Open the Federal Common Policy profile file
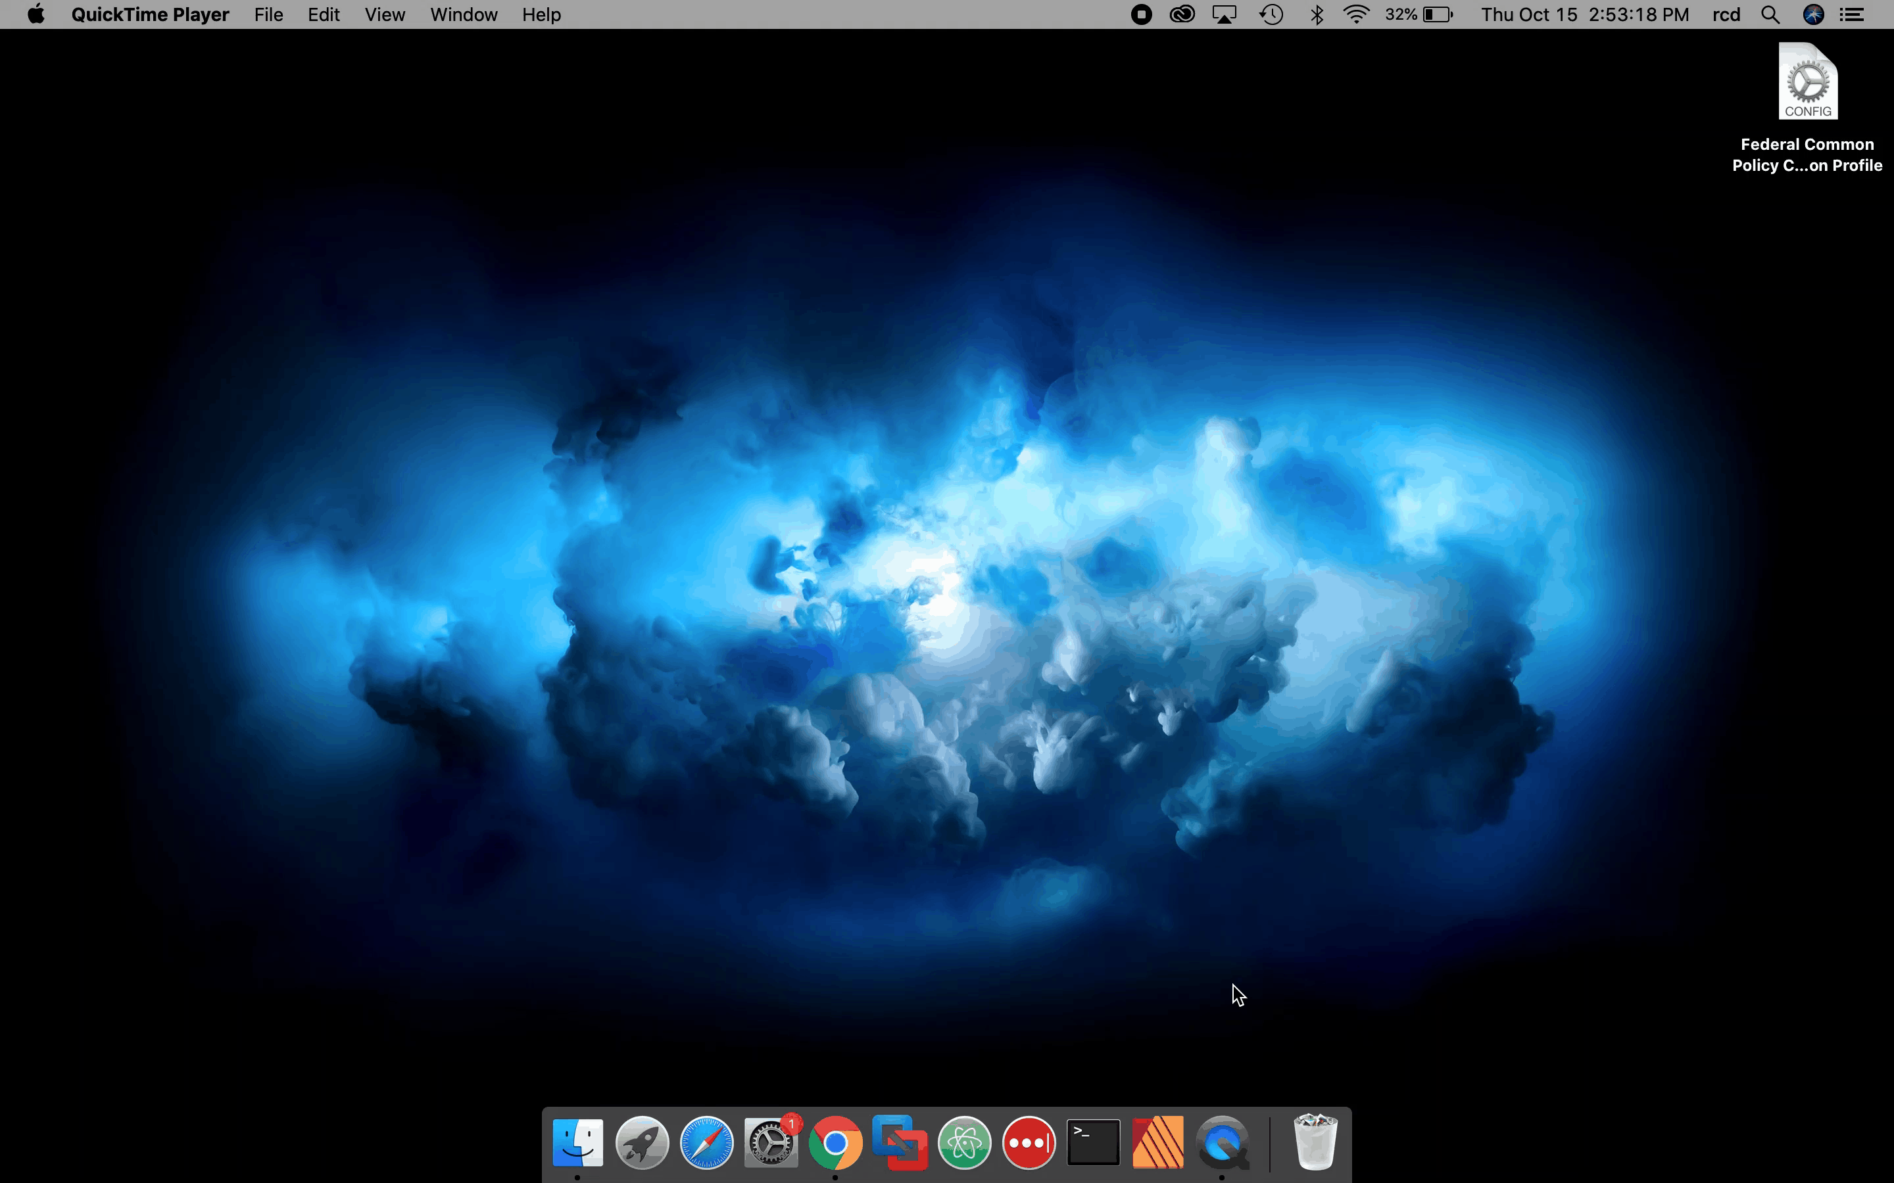The width and height of the screenshot is (1894, 1183). (x=1807, y=81)
